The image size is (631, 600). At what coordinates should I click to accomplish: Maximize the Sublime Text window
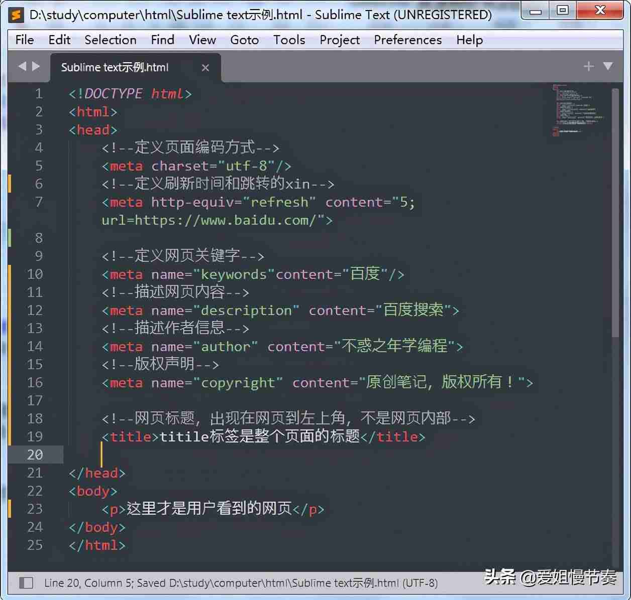(562, 11)
